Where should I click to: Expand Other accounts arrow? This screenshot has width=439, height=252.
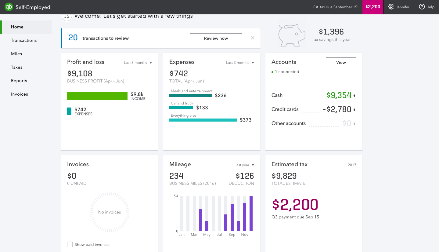(x=354, y=124)
